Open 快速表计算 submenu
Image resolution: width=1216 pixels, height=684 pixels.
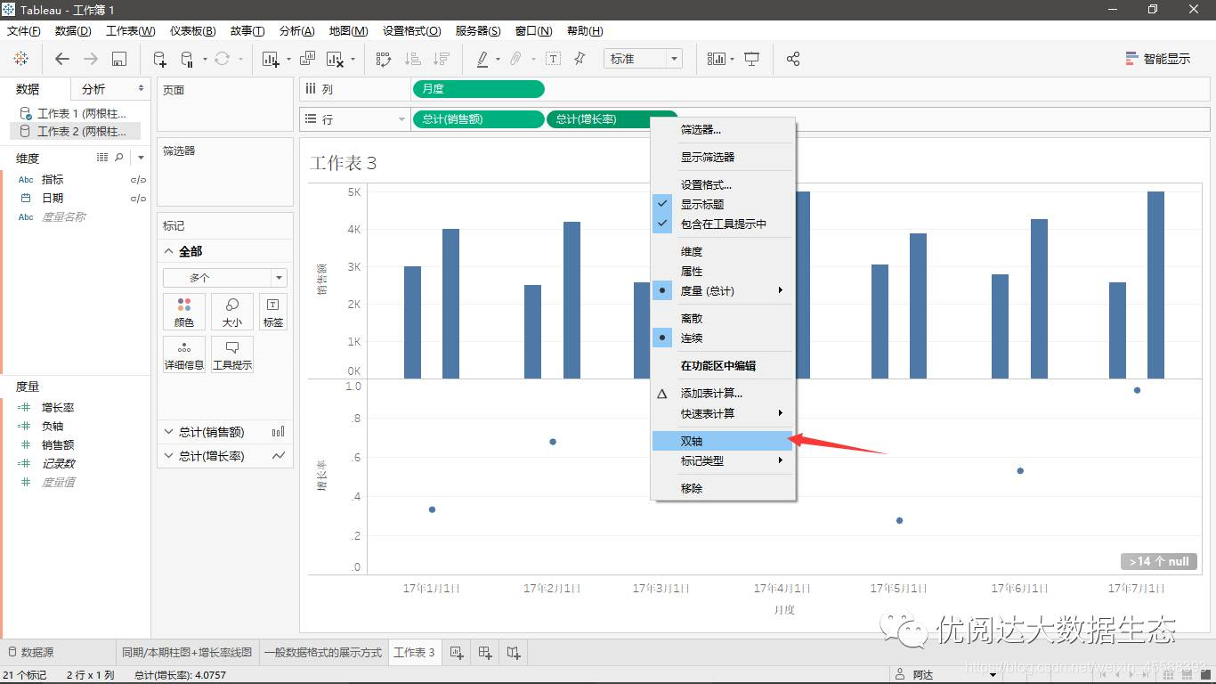[722, 413]
